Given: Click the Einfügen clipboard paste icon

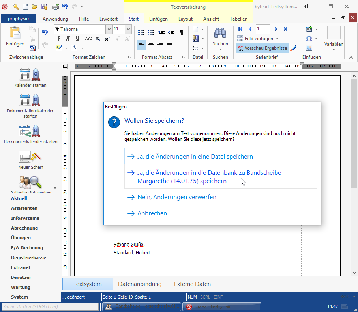Looking at the screenshot, I should click(15, 33).
